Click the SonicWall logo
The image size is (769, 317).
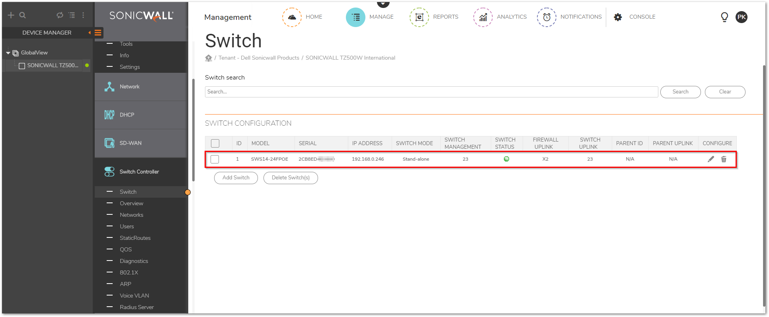point(141,16)
